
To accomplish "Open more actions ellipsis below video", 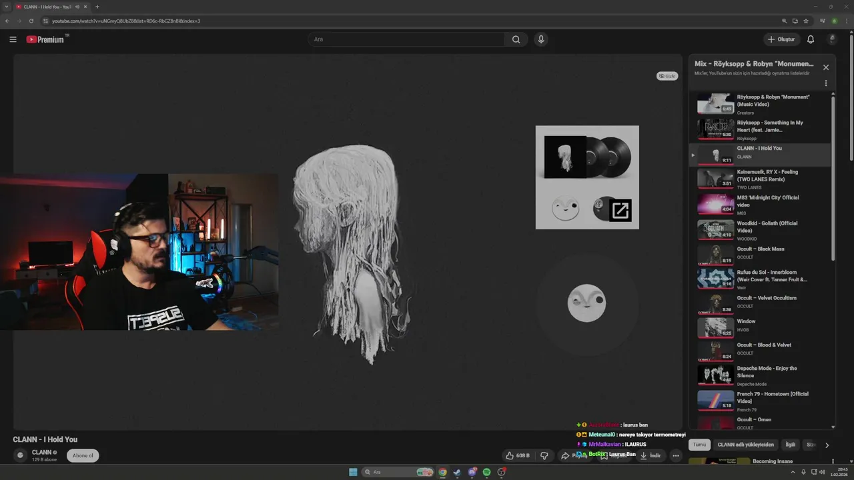I will pos(676,455).
